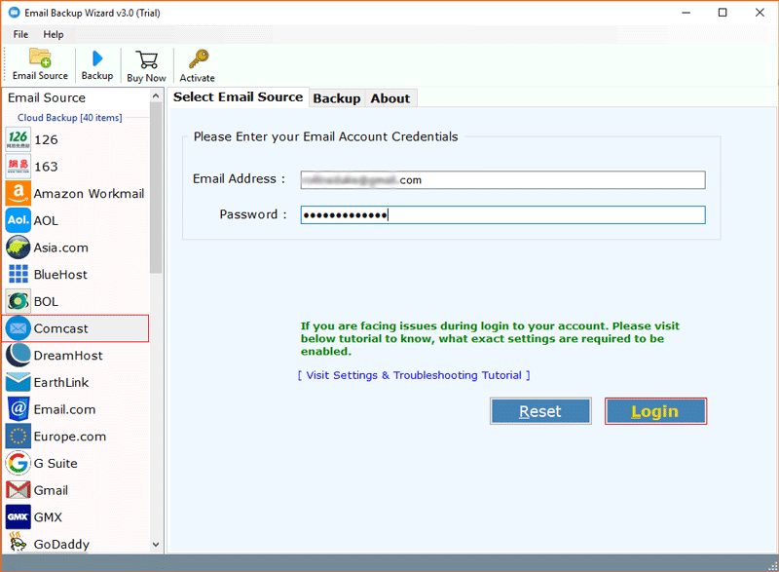Screen dimensions: 779x572
Task: Choose the BlueHost grid icon
Action: tap(18, 274)
